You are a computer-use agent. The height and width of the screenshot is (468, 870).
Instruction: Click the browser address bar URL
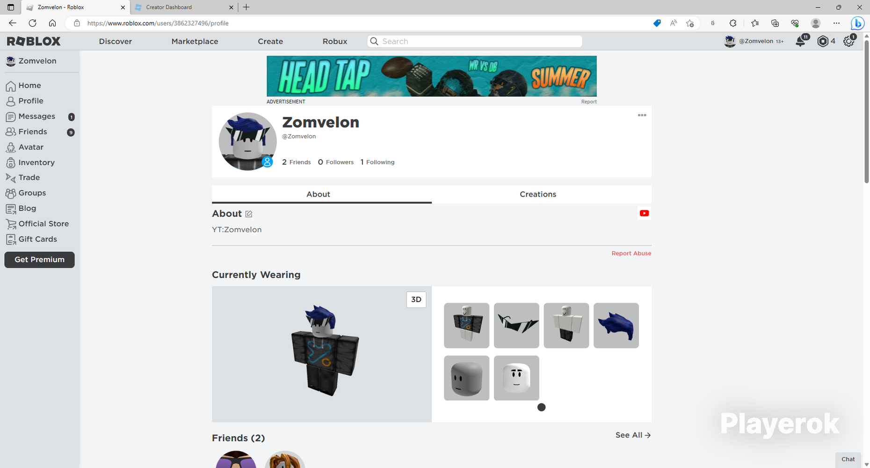158,23
